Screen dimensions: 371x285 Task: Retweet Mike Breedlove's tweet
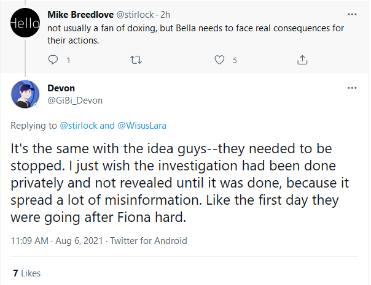point(136,60)
